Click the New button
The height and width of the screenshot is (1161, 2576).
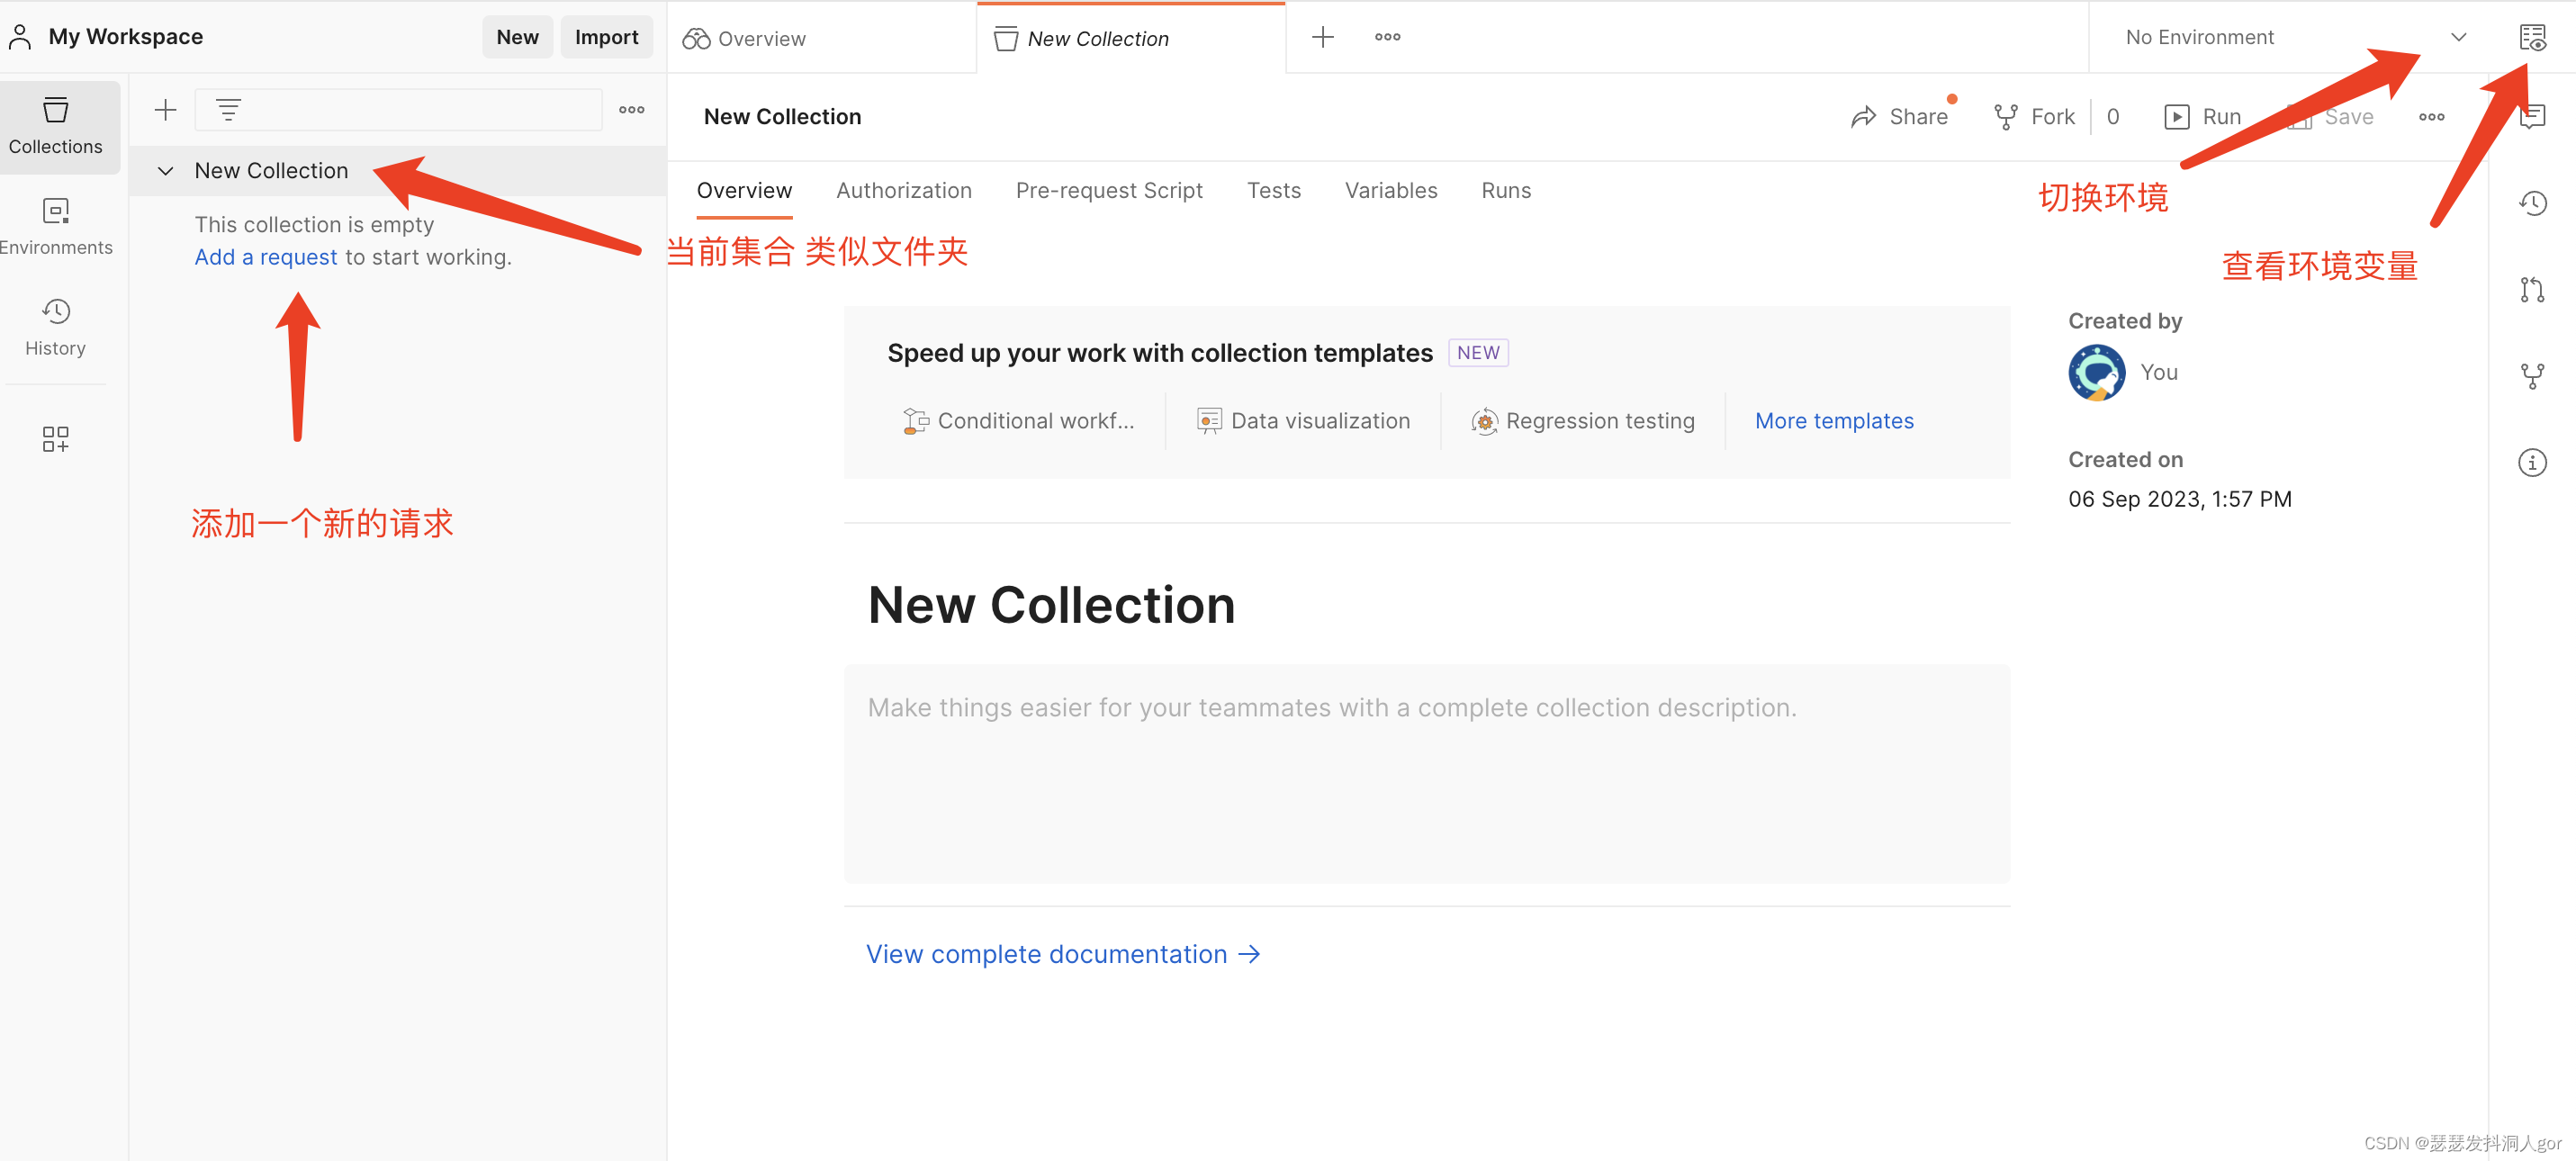tap(517, 37)
